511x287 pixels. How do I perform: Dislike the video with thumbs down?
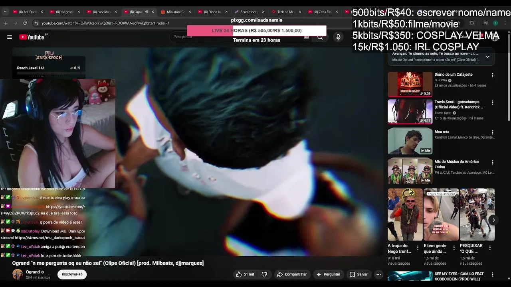click(264, 274)
